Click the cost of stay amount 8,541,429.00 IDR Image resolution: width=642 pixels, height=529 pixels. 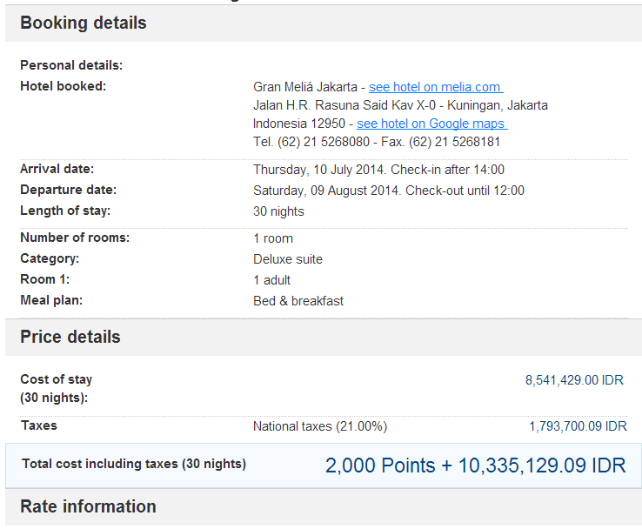[574, 380]
